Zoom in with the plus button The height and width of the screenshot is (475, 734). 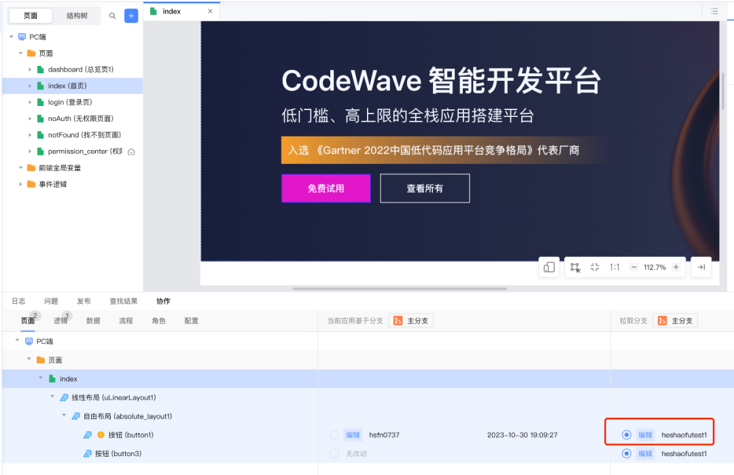coord(676,267)
